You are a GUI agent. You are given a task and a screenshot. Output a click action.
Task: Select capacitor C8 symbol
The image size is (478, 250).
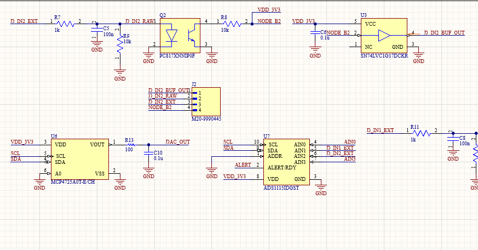tap(453, 139)
